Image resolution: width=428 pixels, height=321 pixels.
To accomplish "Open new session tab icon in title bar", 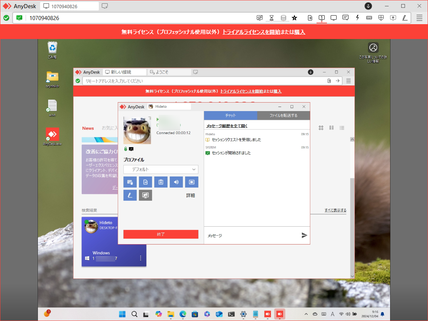I will (105, 6).
